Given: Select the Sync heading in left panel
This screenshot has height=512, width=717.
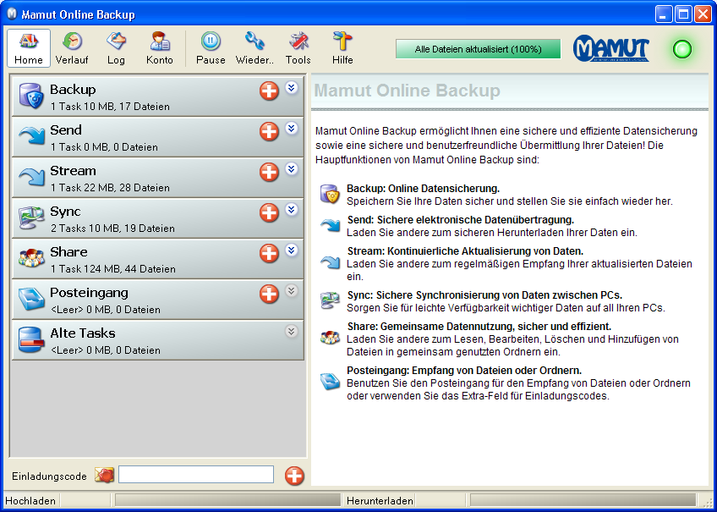Looking at the screenshot, I should coord(65,212).
